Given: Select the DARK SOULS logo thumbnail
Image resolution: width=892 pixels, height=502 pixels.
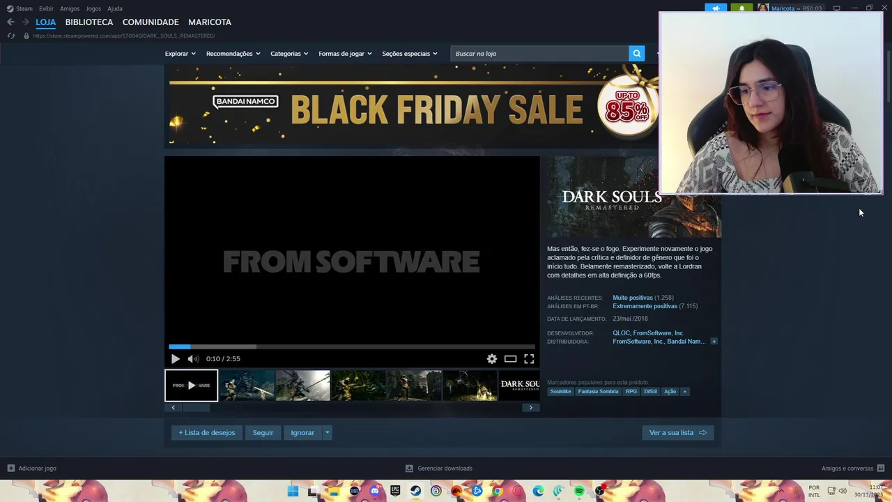Looking at the screenshot, I should pyautogui.click(x=519, y=386).
